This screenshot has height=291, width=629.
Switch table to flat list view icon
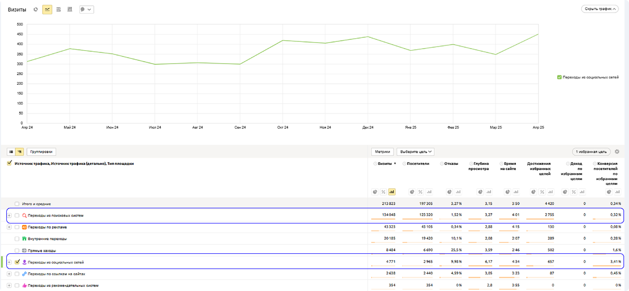(x=12, y=152)
